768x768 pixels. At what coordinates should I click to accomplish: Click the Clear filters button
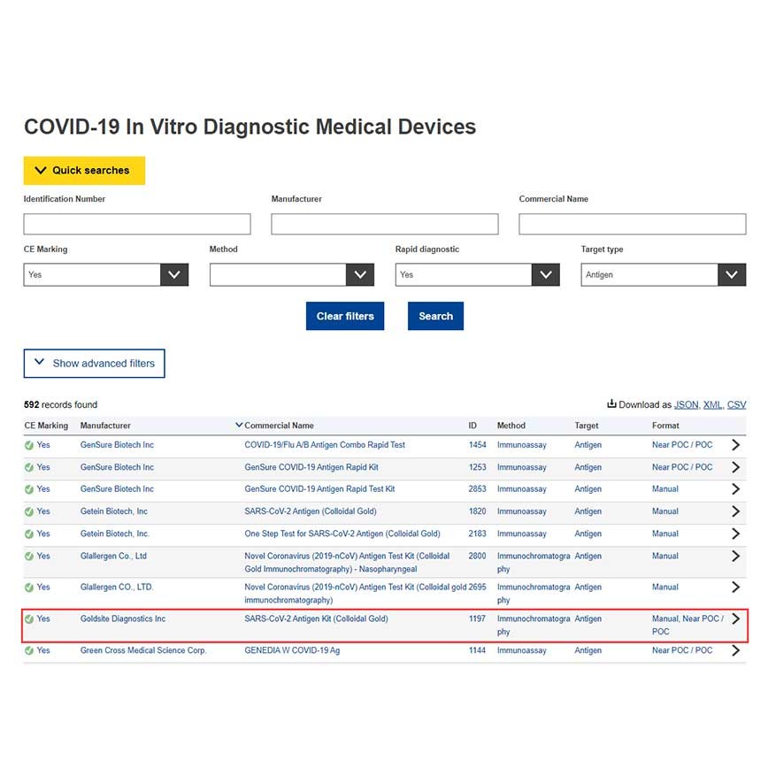coord(345,316)
